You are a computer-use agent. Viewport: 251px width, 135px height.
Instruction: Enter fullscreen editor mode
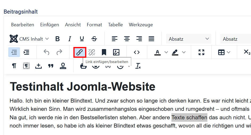click(x=201, y=52)
